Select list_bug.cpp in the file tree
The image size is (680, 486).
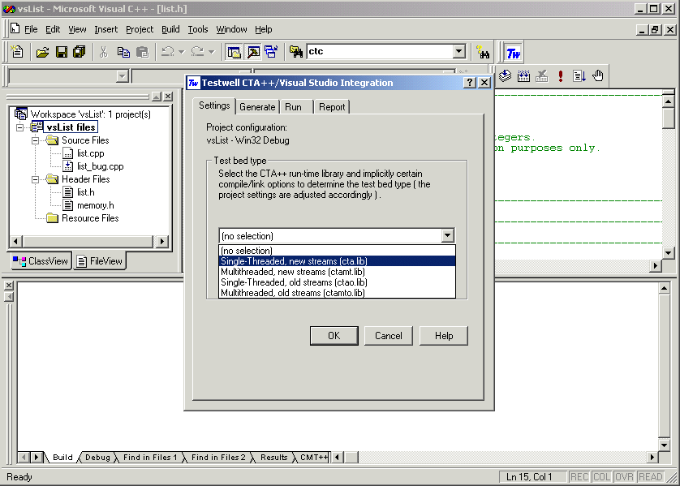click(x=100, y=166)
